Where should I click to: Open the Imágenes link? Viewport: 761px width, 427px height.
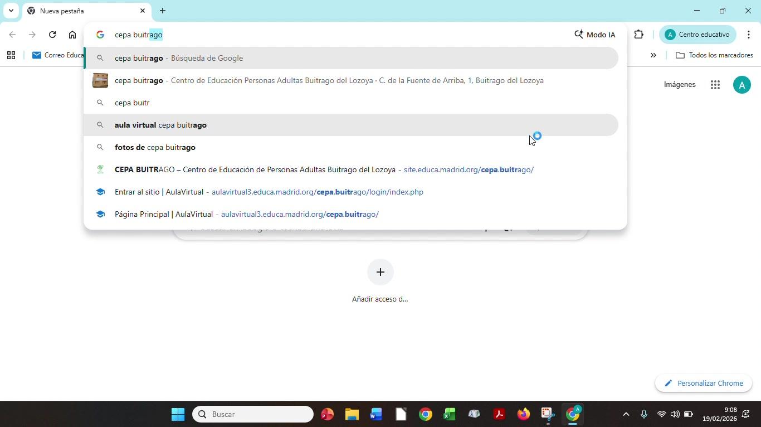pyautogui.click(x=680, y=85)
